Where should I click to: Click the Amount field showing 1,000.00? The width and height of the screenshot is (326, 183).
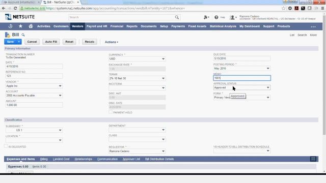(34, 105)
